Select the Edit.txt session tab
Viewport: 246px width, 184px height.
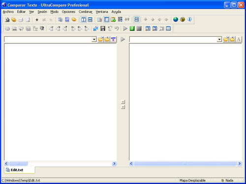[x=20, y=170]
